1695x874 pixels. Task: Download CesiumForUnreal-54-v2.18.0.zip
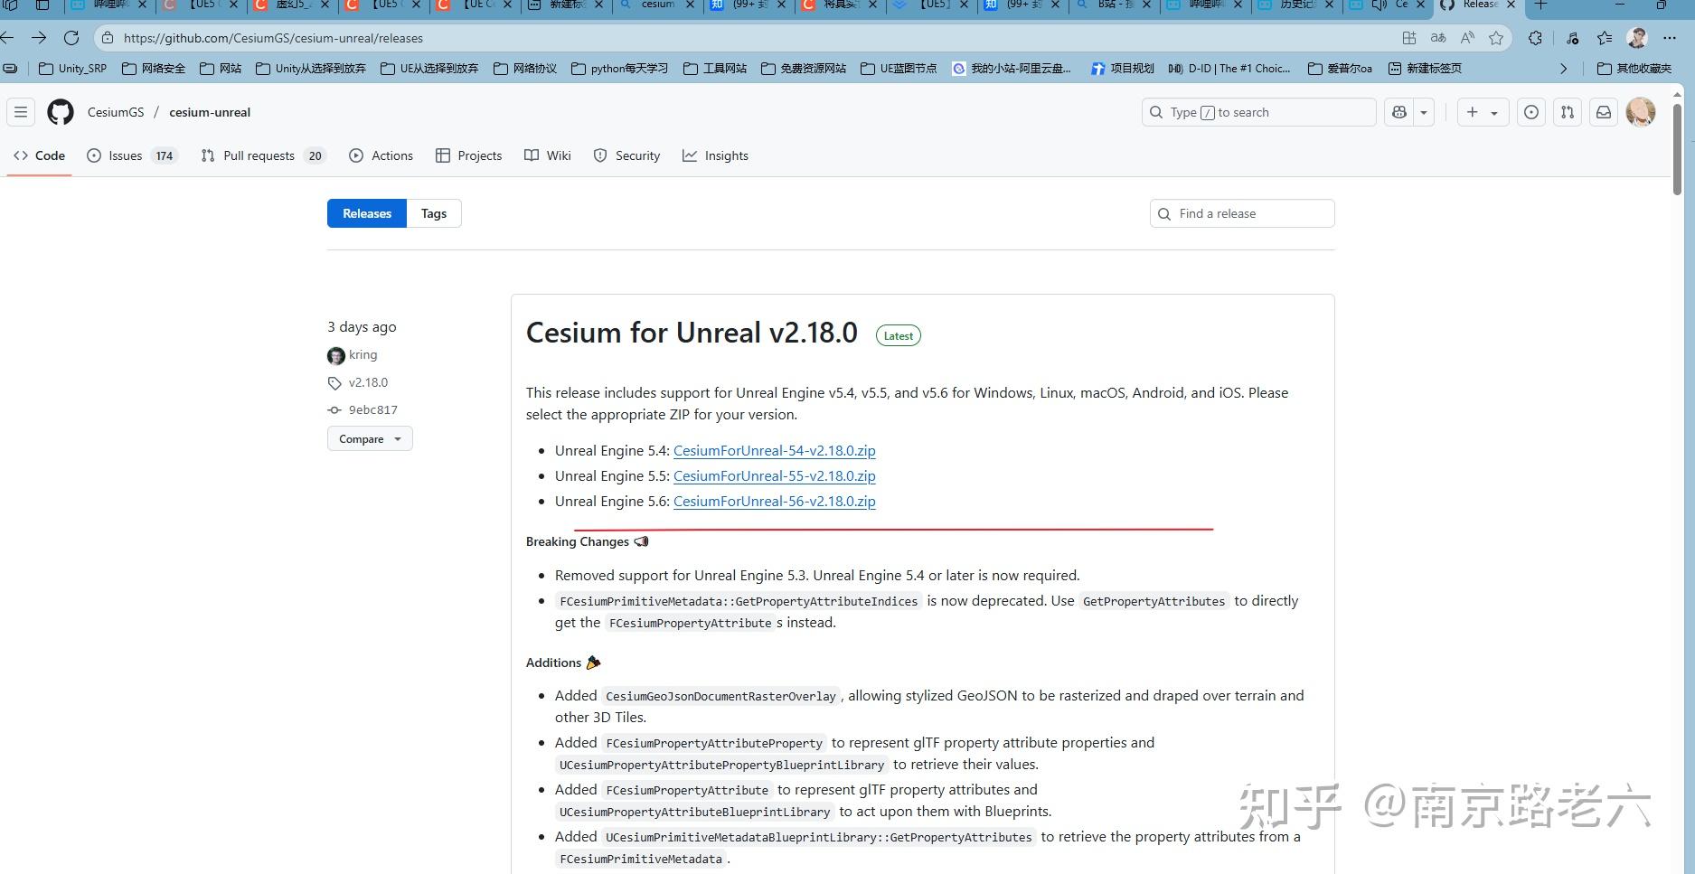(x=774, y=450)
